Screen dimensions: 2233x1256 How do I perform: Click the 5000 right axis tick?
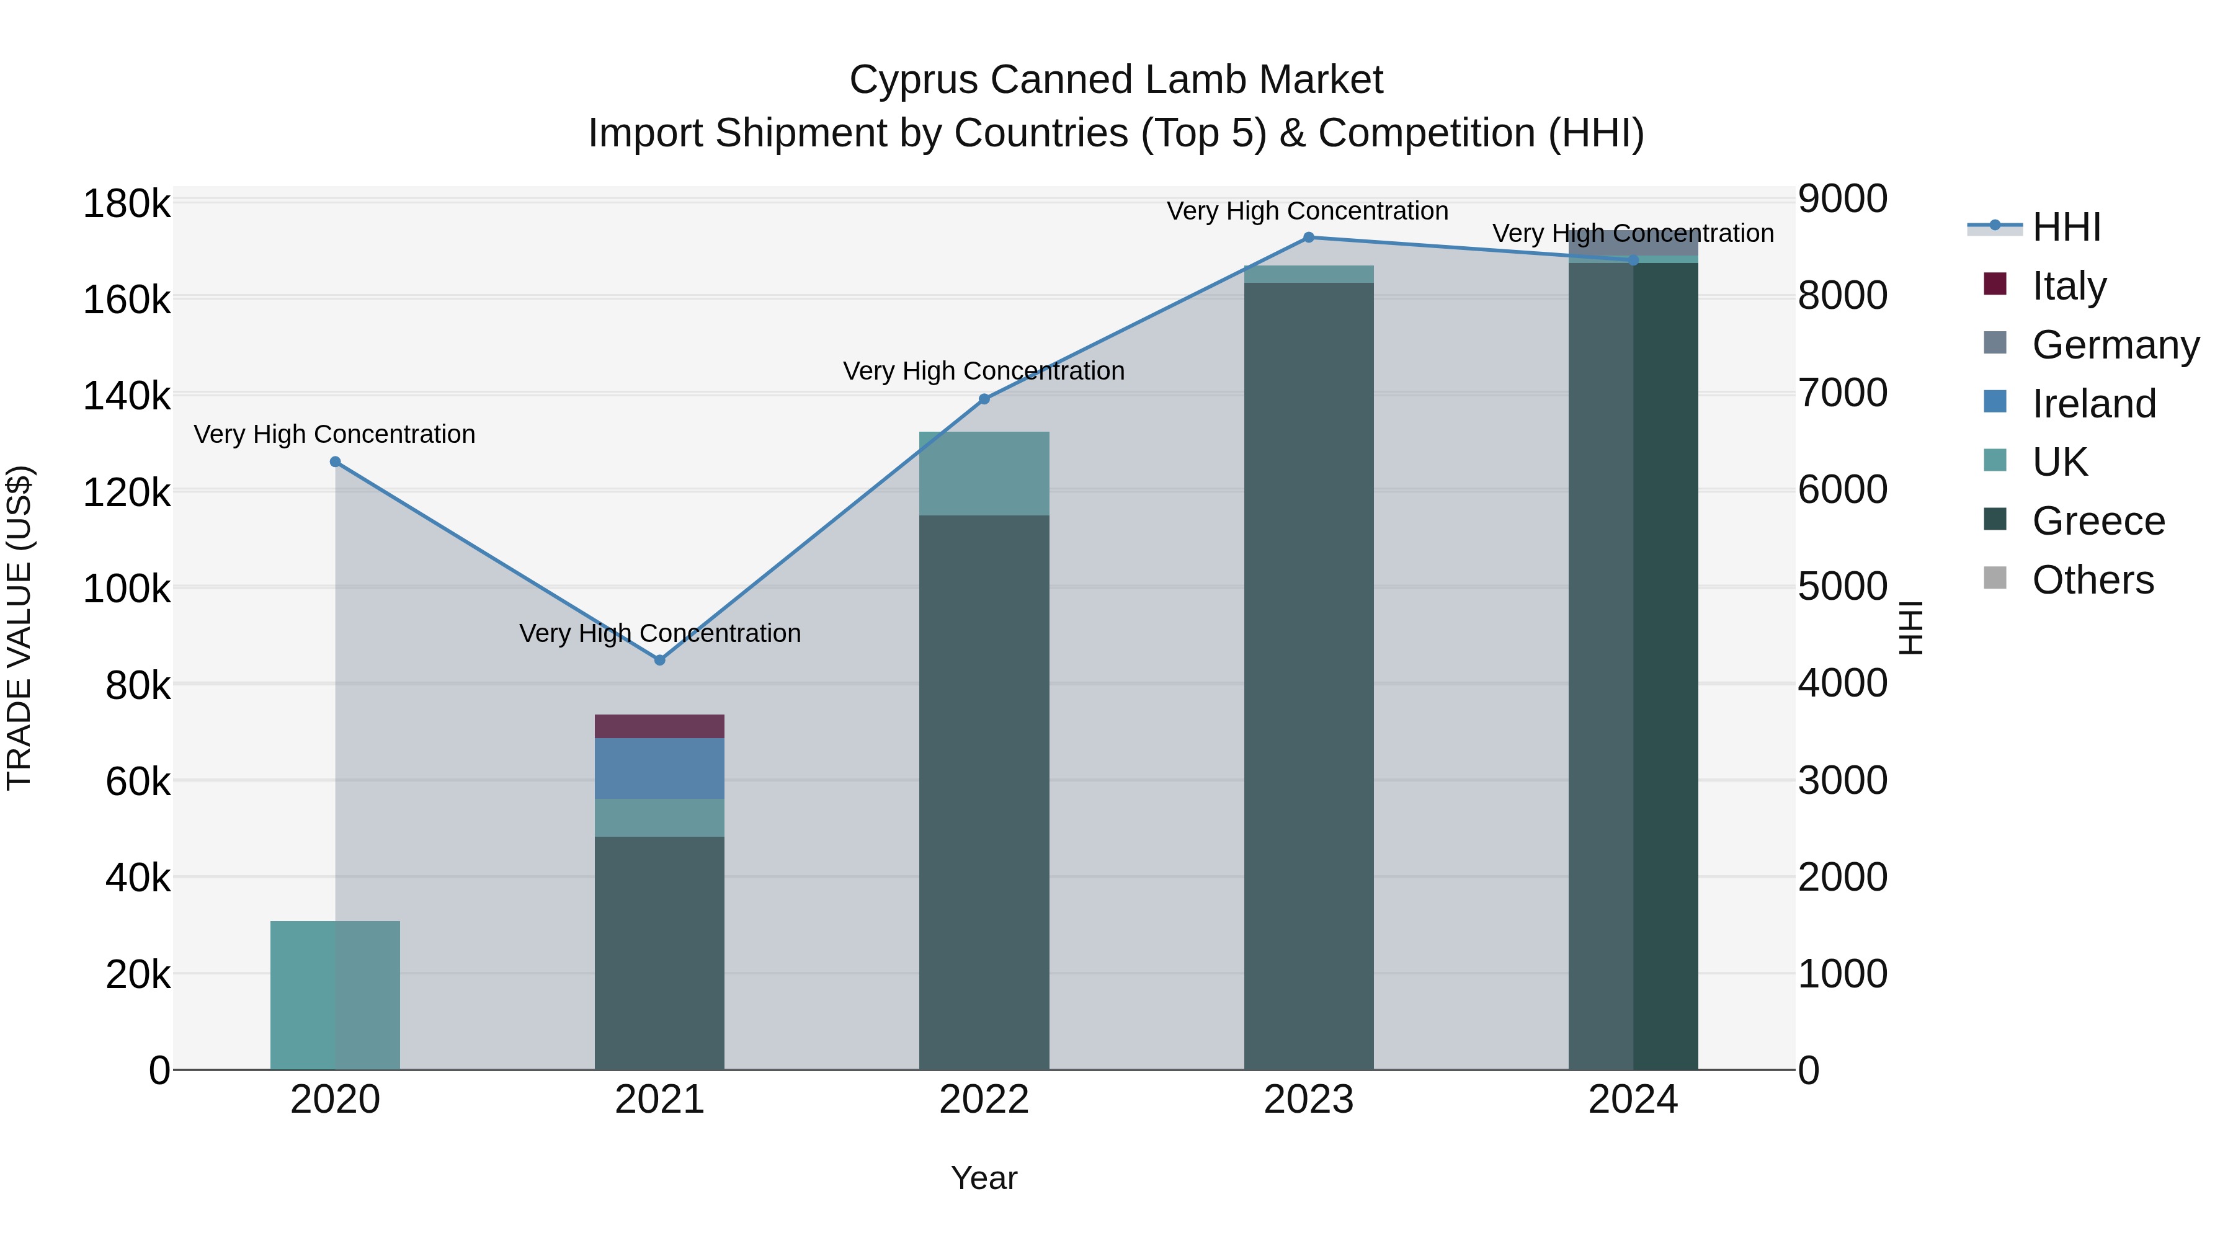[1842, 586]
